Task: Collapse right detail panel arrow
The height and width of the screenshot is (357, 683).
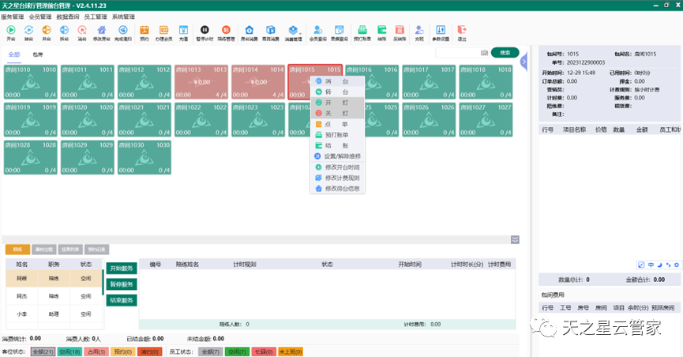Action: tap(524, 59)
